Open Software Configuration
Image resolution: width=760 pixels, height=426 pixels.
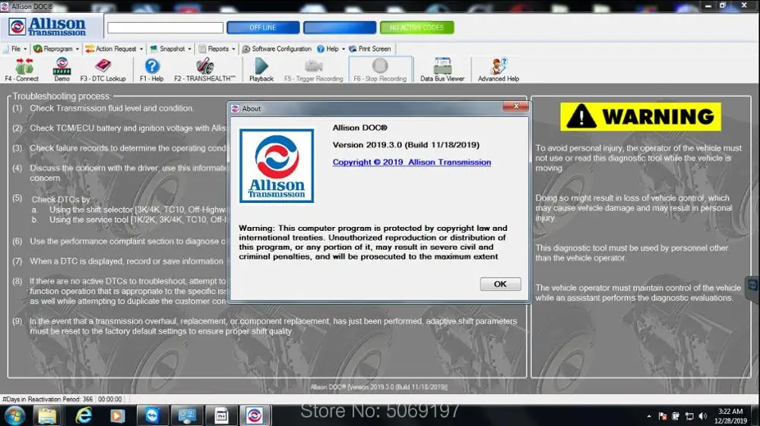[277, 49]
